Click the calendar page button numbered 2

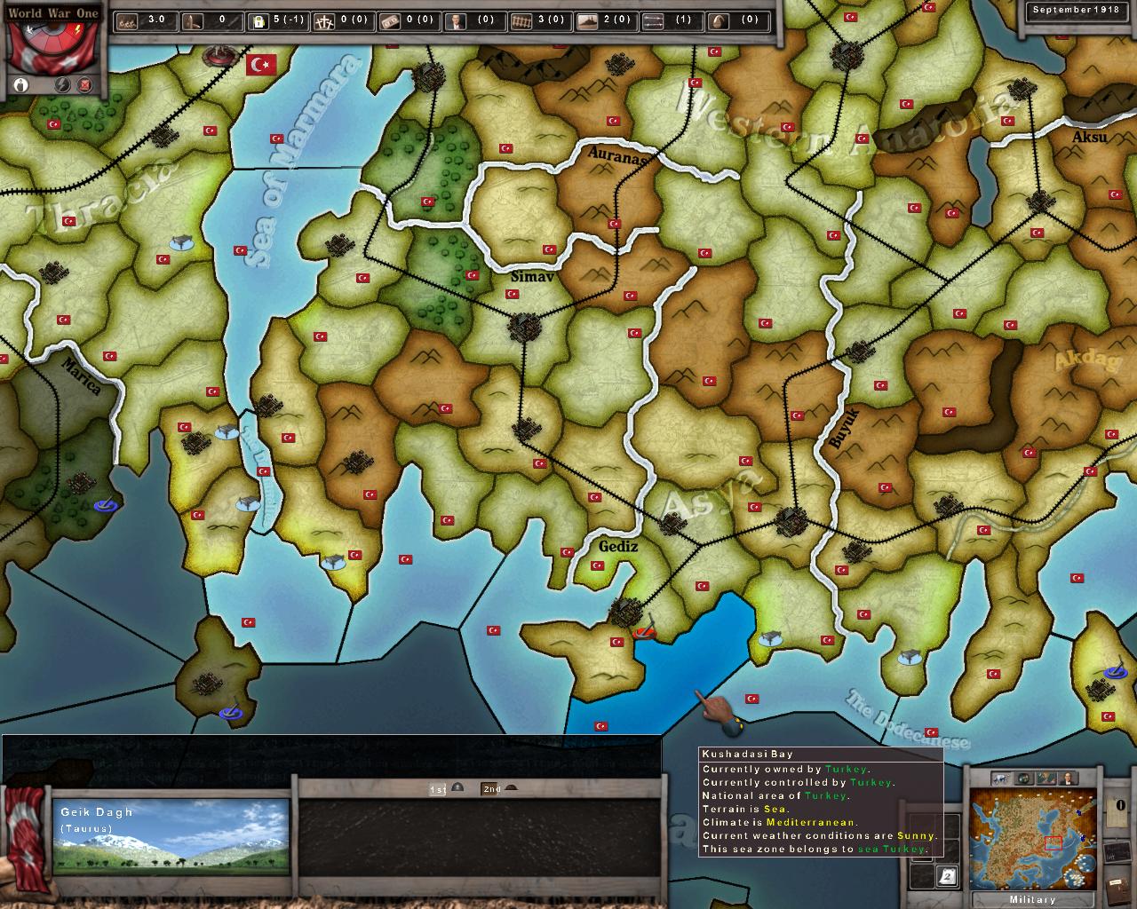pyautogui.click(x=948, y=876)
